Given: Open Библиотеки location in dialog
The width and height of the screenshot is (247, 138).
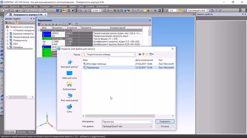Looking at the screenshot, I should point(69,86).
